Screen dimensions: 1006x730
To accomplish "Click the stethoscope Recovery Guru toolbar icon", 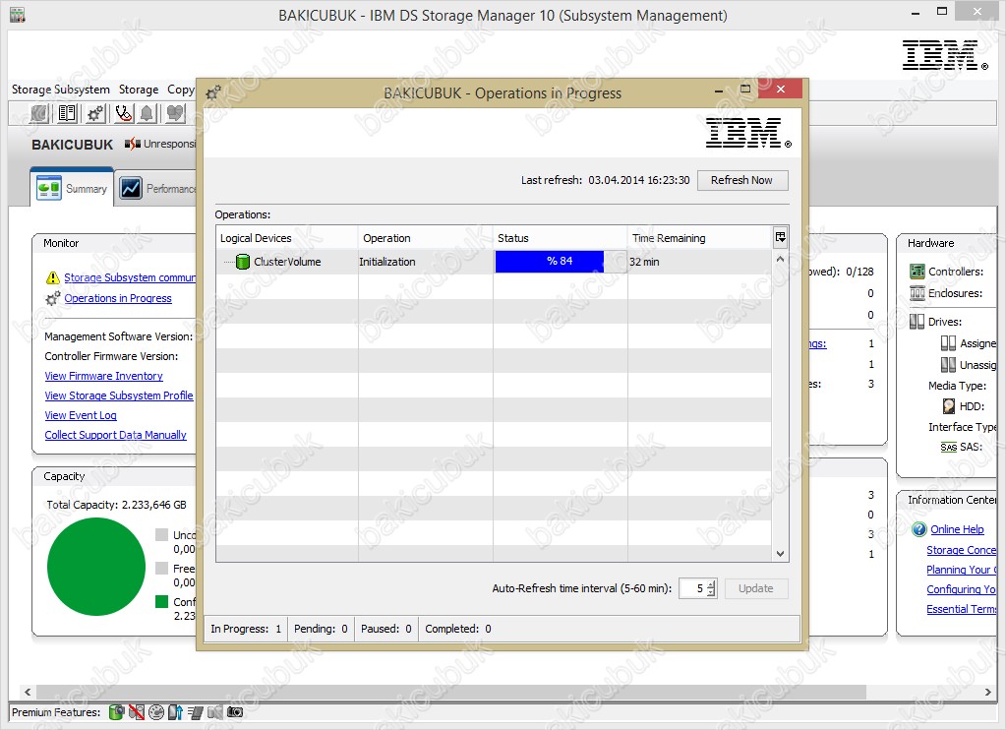I will click(x=123, y=114).
